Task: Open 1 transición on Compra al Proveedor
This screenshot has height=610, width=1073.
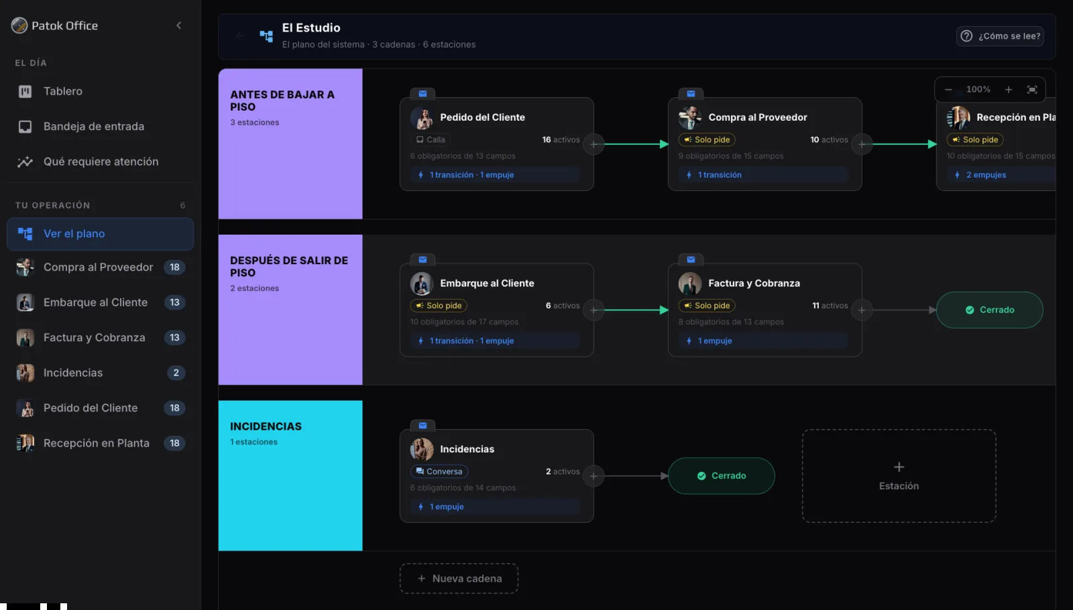Action: click(763, 175)
